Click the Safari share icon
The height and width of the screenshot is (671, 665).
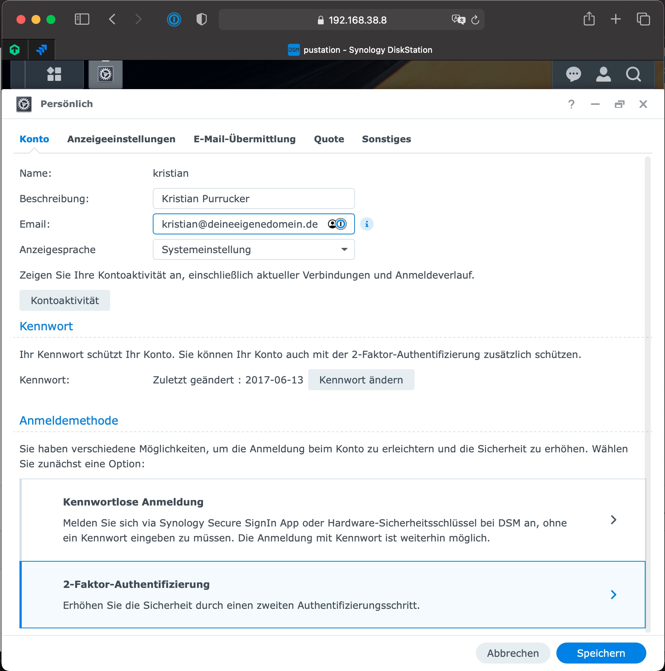(589, 19)
